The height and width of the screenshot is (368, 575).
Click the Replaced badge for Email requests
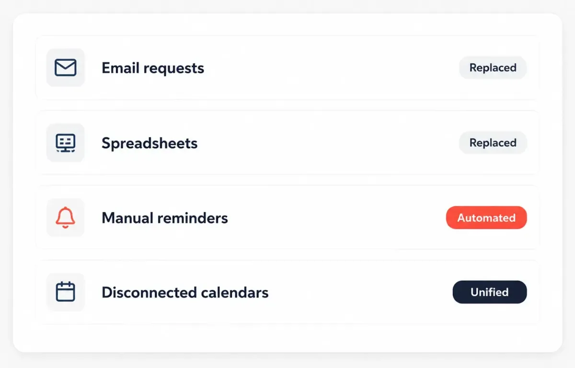click(493, 68)
